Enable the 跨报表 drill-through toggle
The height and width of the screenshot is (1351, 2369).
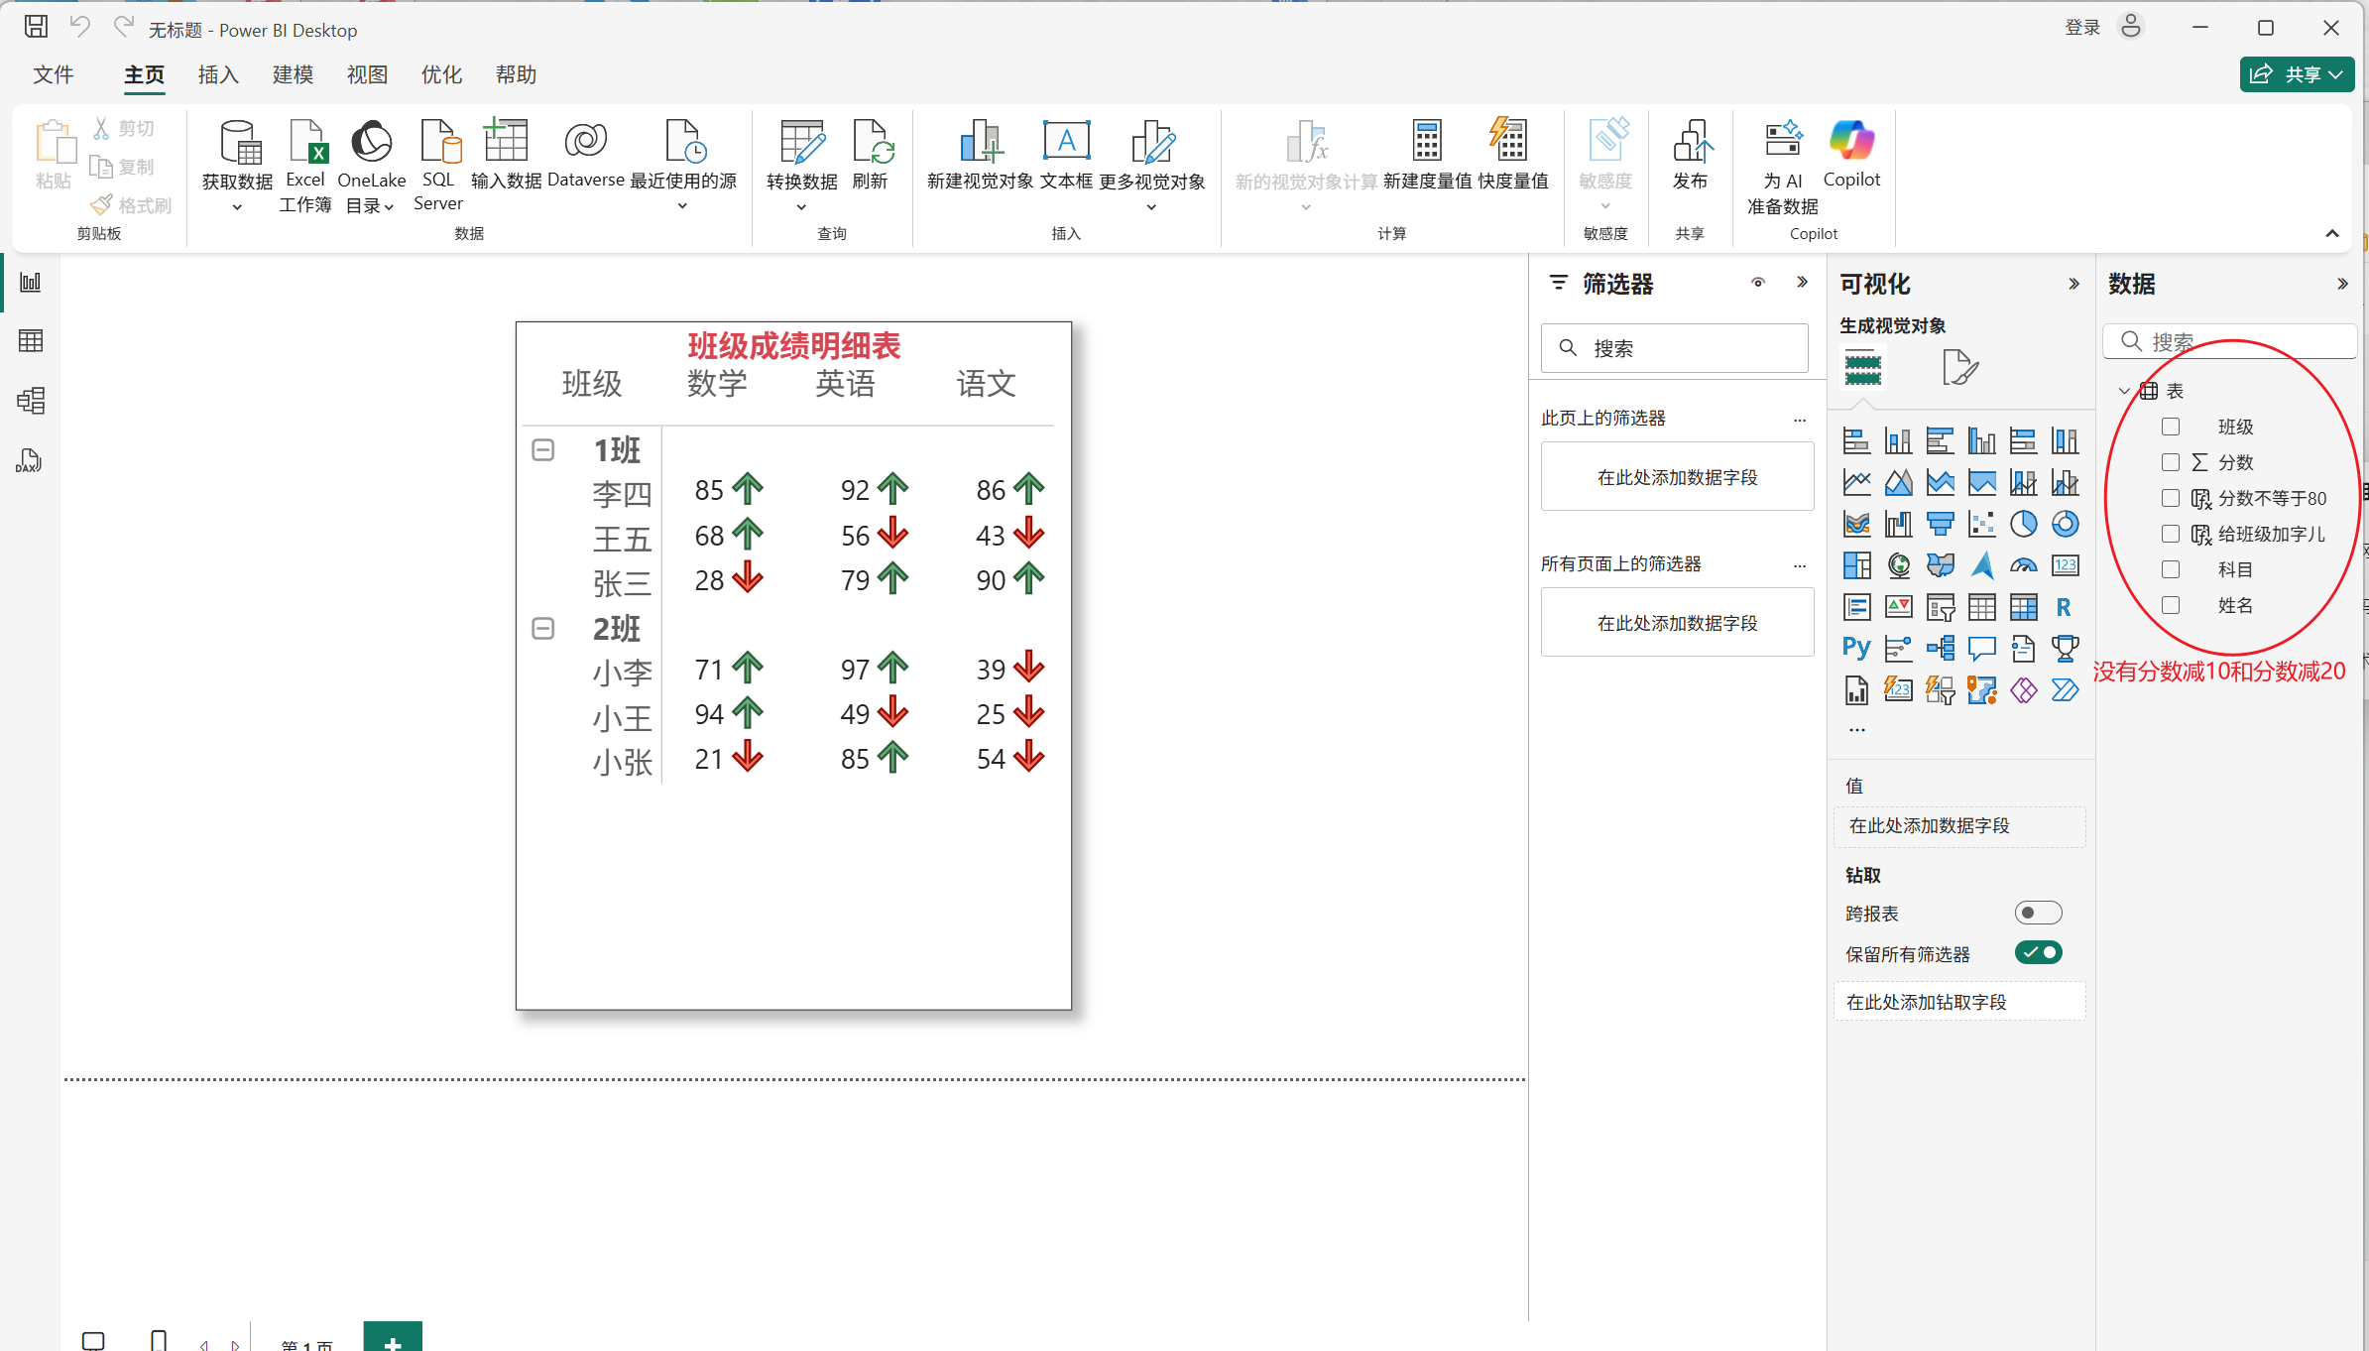point(2038,913)
